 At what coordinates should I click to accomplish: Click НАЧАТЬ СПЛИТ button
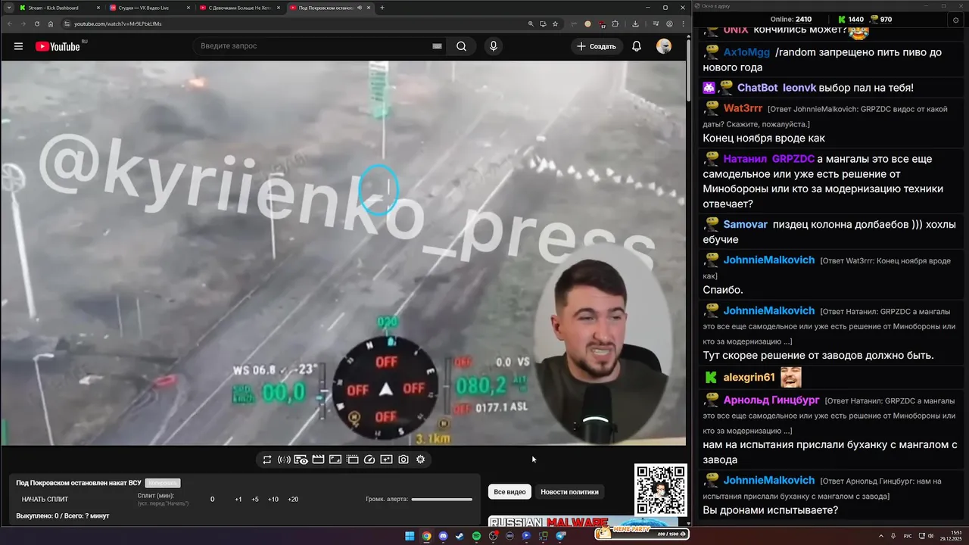(x=45, y=500)
